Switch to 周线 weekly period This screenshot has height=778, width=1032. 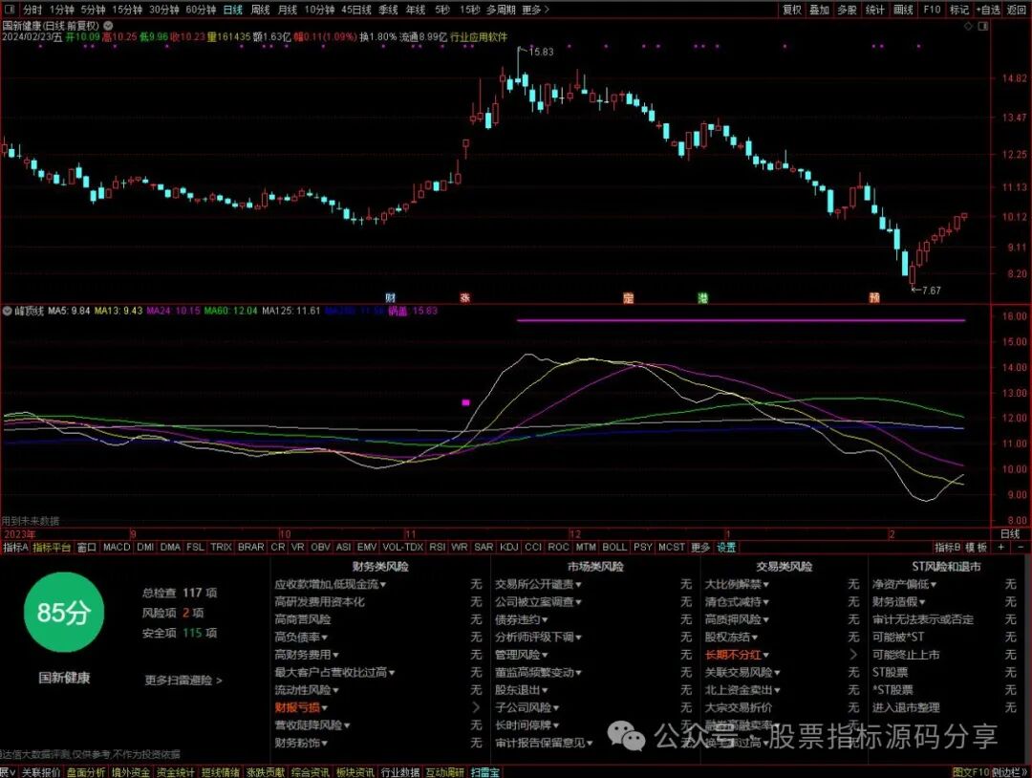(261, 10)
